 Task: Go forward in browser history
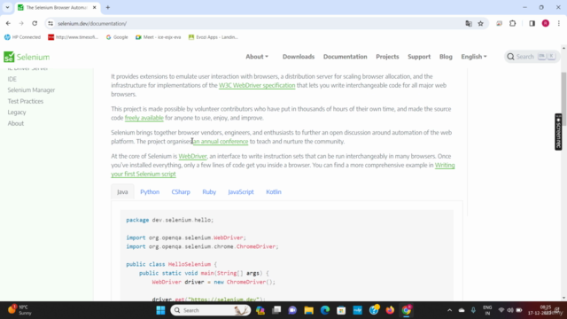pos(21,24)
